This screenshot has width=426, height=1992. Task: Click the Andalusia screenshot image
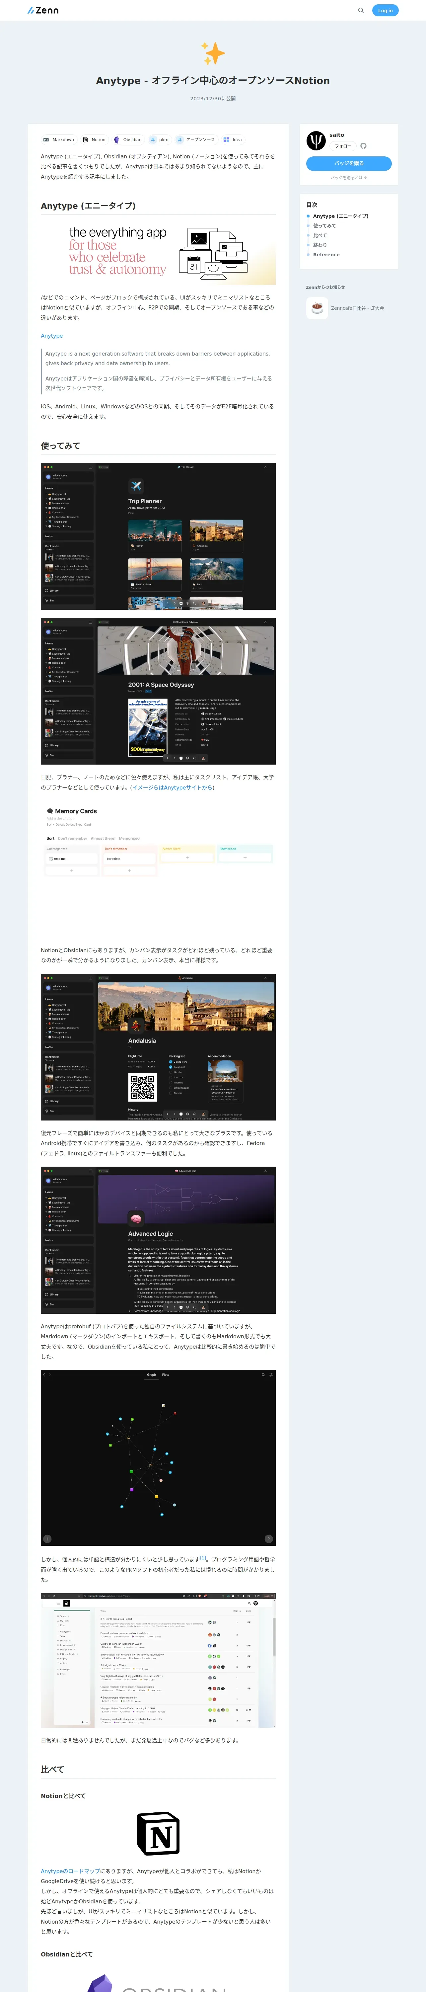(158, 1047)
